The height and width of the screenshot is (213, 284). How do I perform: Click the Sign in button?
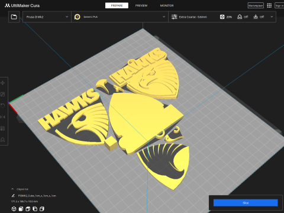coord(279,5)
